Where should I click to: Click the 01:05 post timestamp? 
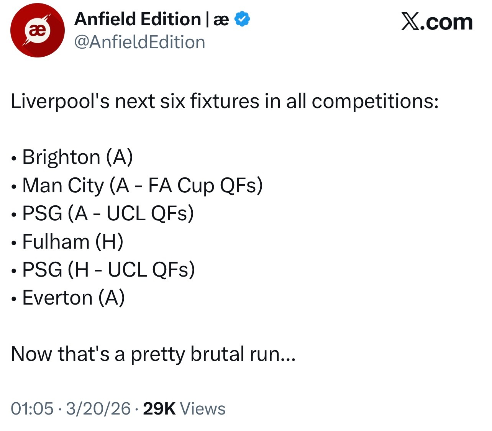[x=32, y=408]
